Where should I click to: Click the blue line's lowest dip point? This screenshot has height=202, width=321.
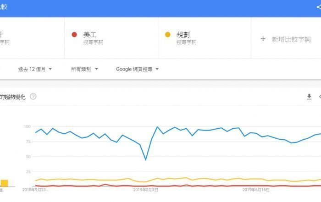146,160
